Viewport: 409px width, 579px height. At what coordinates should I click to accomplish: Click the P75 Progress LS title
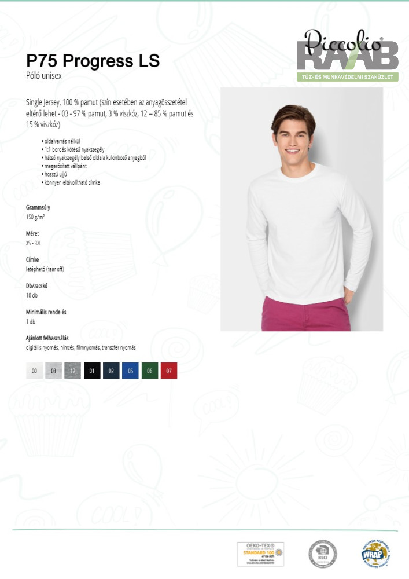point(93,61)
